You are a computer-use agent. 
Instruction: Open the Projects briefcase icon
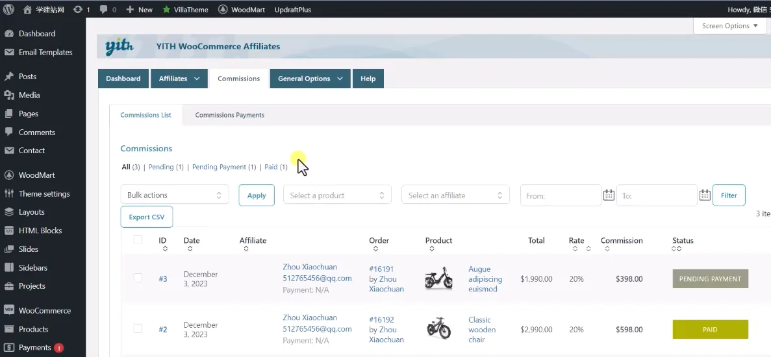pyautogui.click(x=9, y=286)
